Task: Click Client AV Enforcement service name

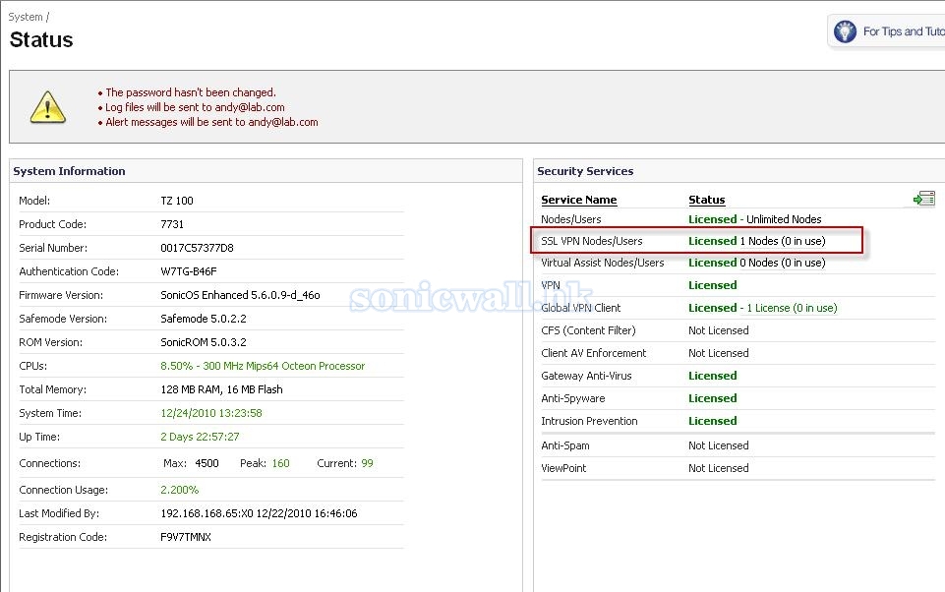Action: (x=593, y=353)
